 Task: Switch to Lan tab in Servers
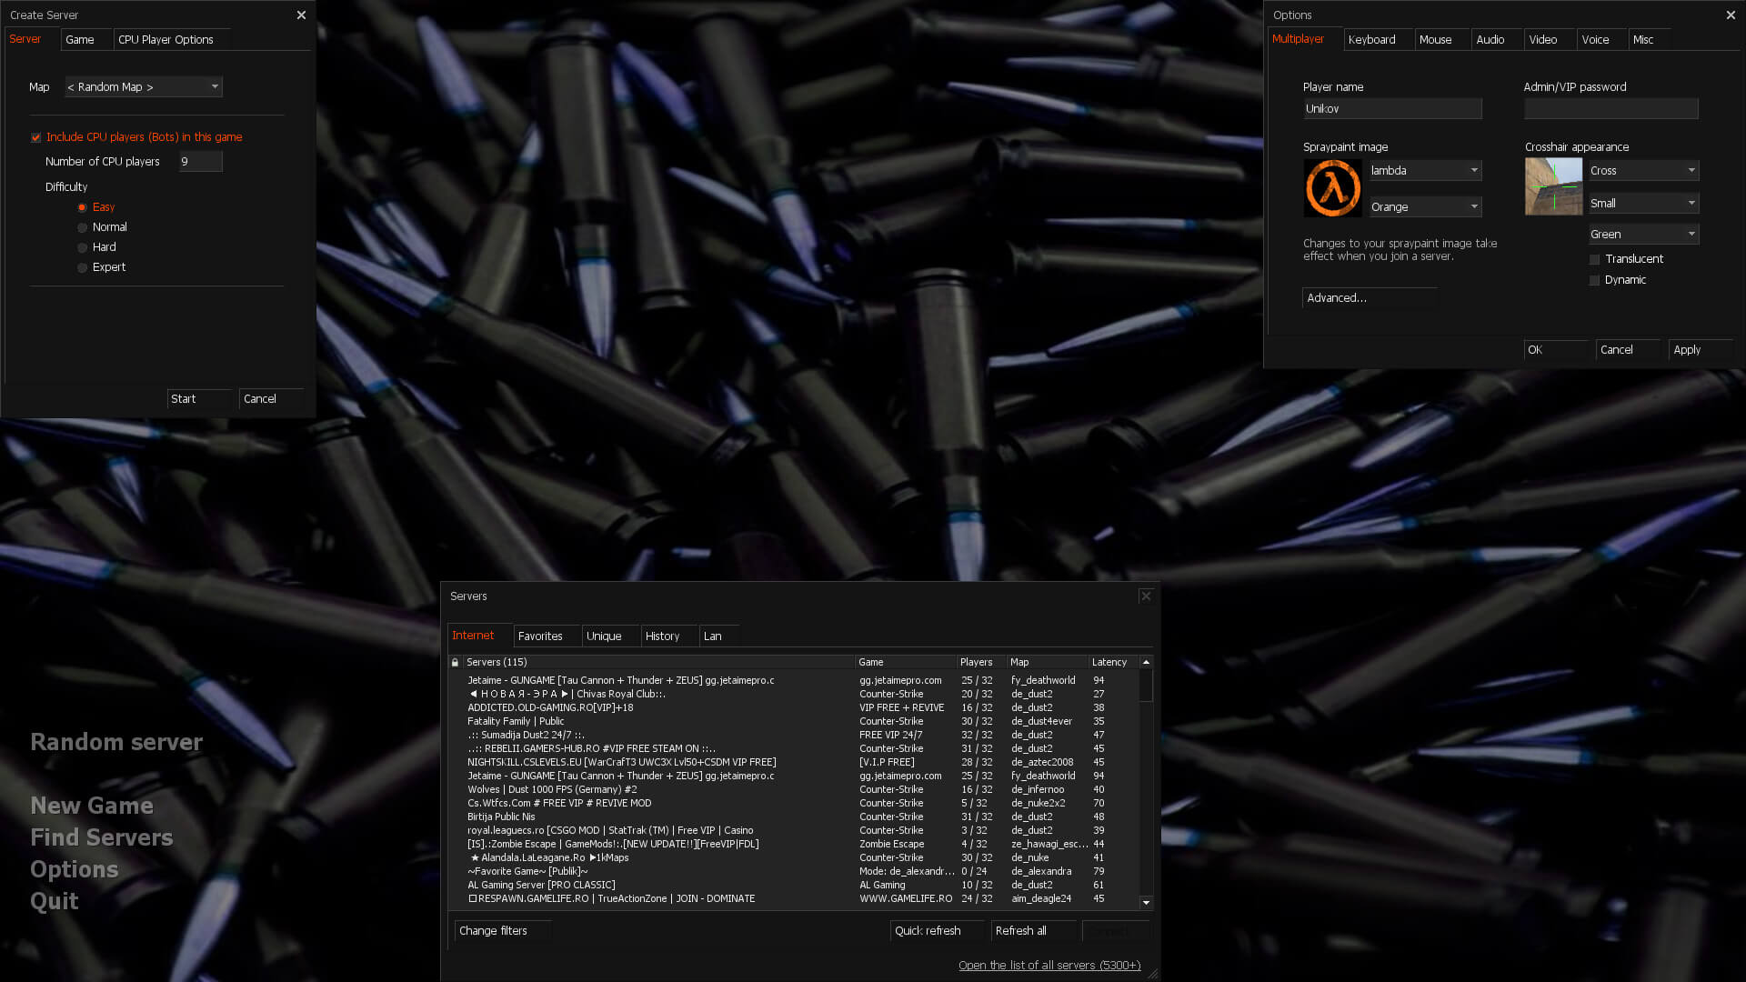coord(718,636)
